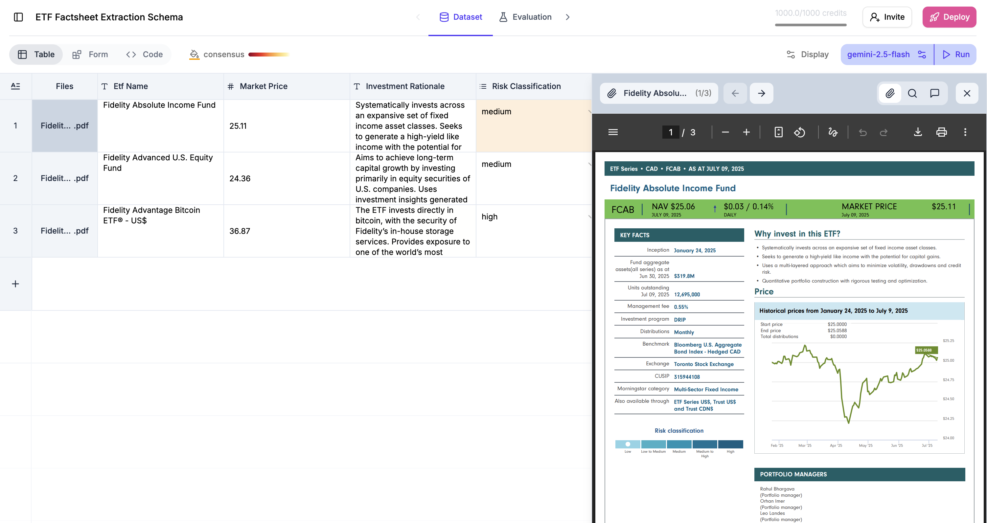Select the Dataset tab
The image size is (987, 523).
pos(461,17)
